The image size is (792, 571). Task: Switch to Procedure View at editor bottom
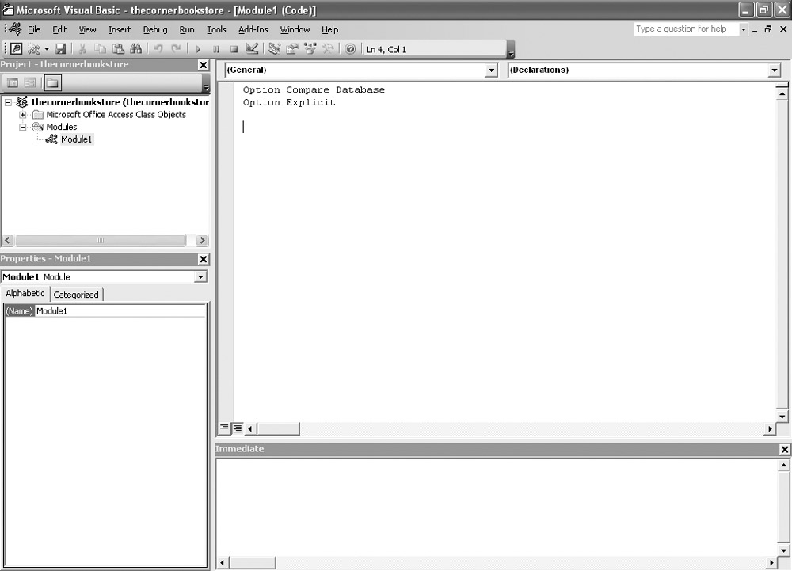click(x=224, y=428)
